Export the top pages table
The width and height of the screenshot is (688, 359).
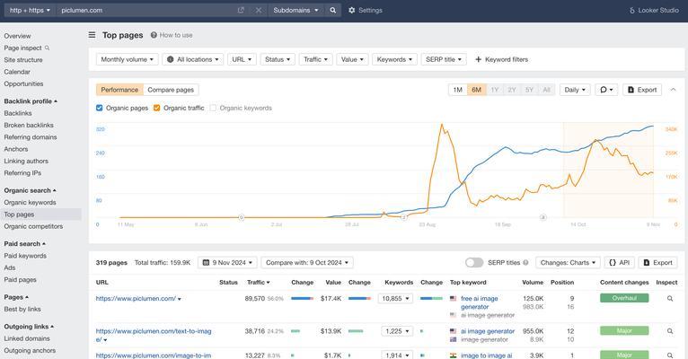coord(657,263)
